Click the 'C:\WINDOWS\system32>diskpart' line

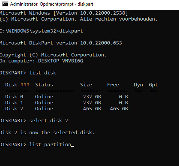coord(41,31)
